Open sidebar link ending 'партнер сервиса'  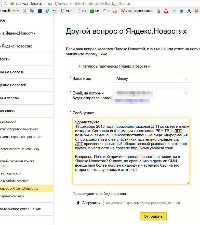tap(12, 196)
